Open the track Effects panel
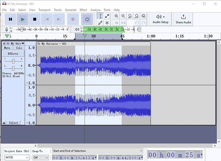Image resolution: width=221 pixels, height=161 pixels. point(13,54)
